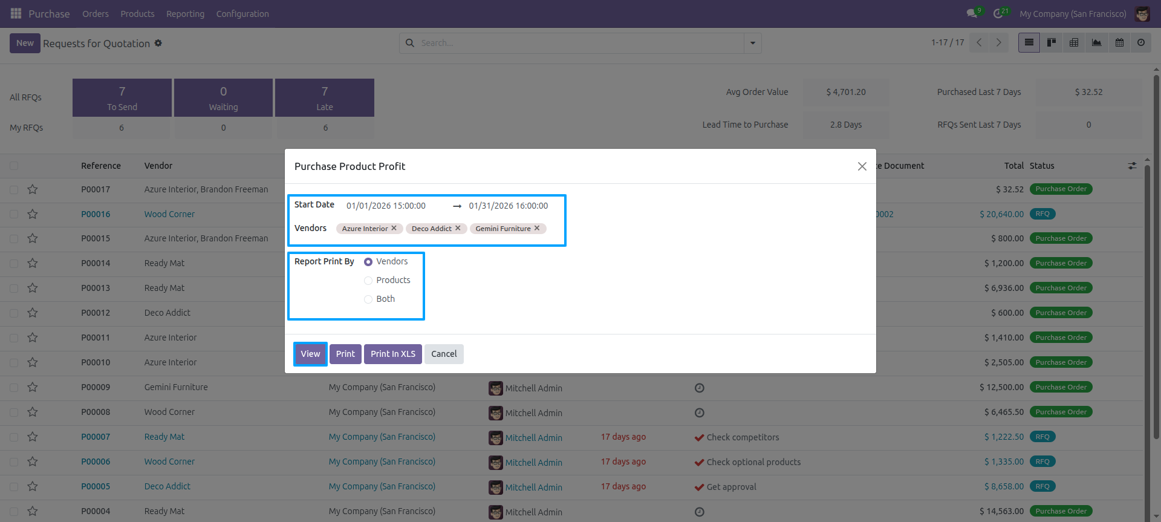Click Check competitors activity for P00007
The height and width of the screenshot is (522, 1161).
pyautogui.click(x=743, y=437)
